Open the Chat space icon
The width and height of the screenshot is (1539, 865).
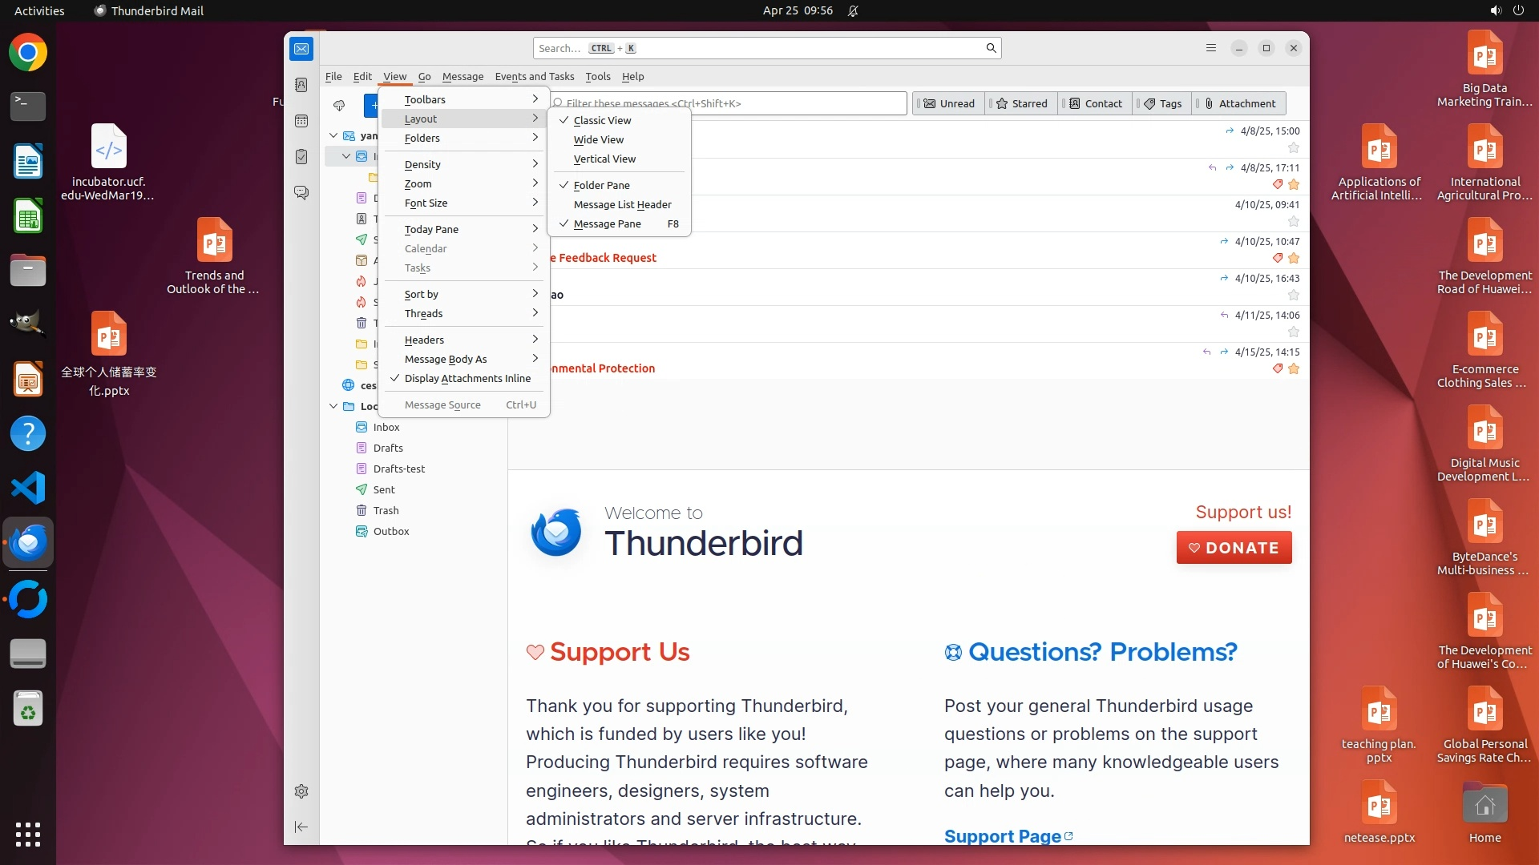point(301,193)
